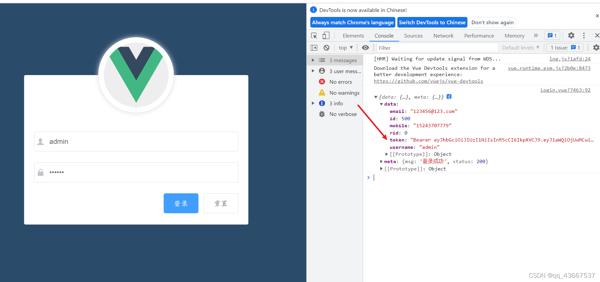
Task: Click the 1 Issue button in the console toolbar
Action: click(565, 48)
